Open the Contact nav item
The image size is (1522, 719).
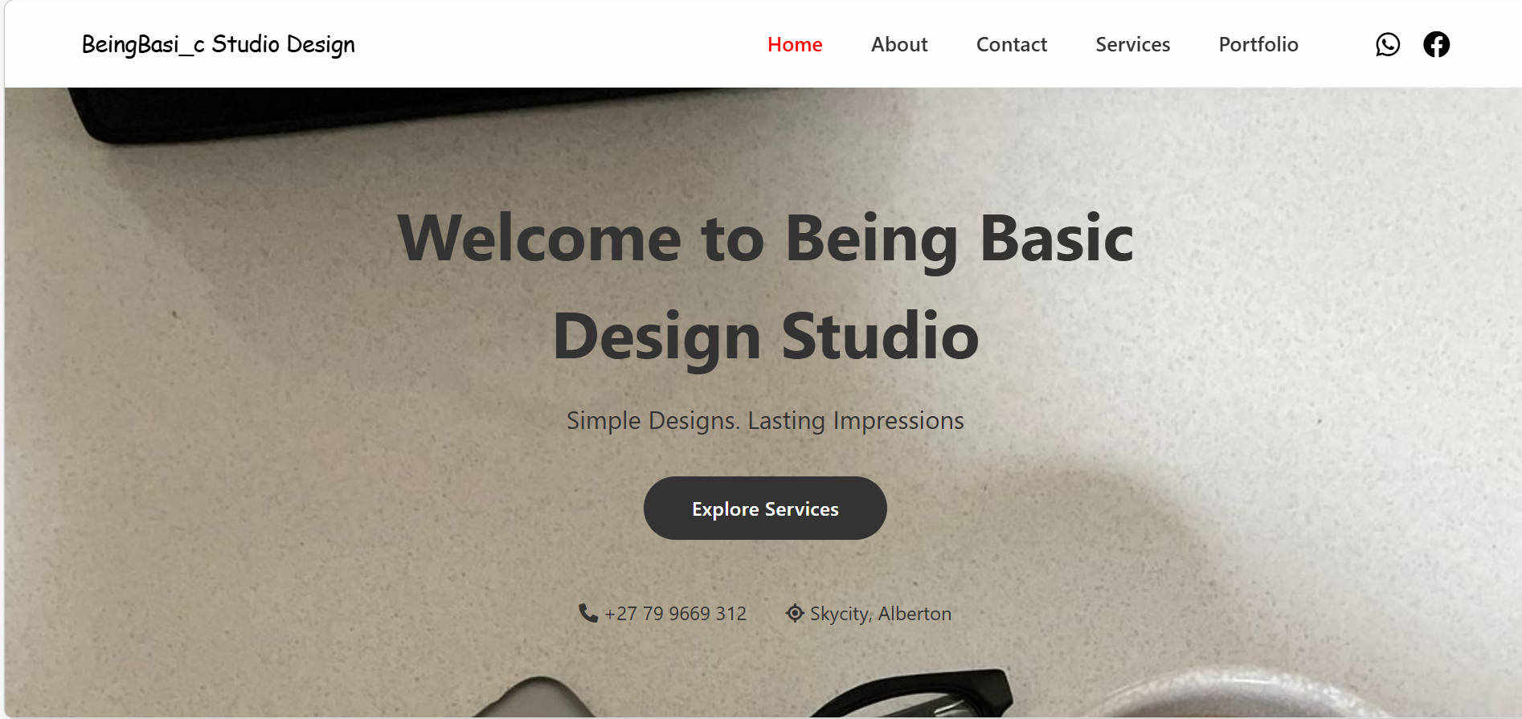pos(1012,44)
